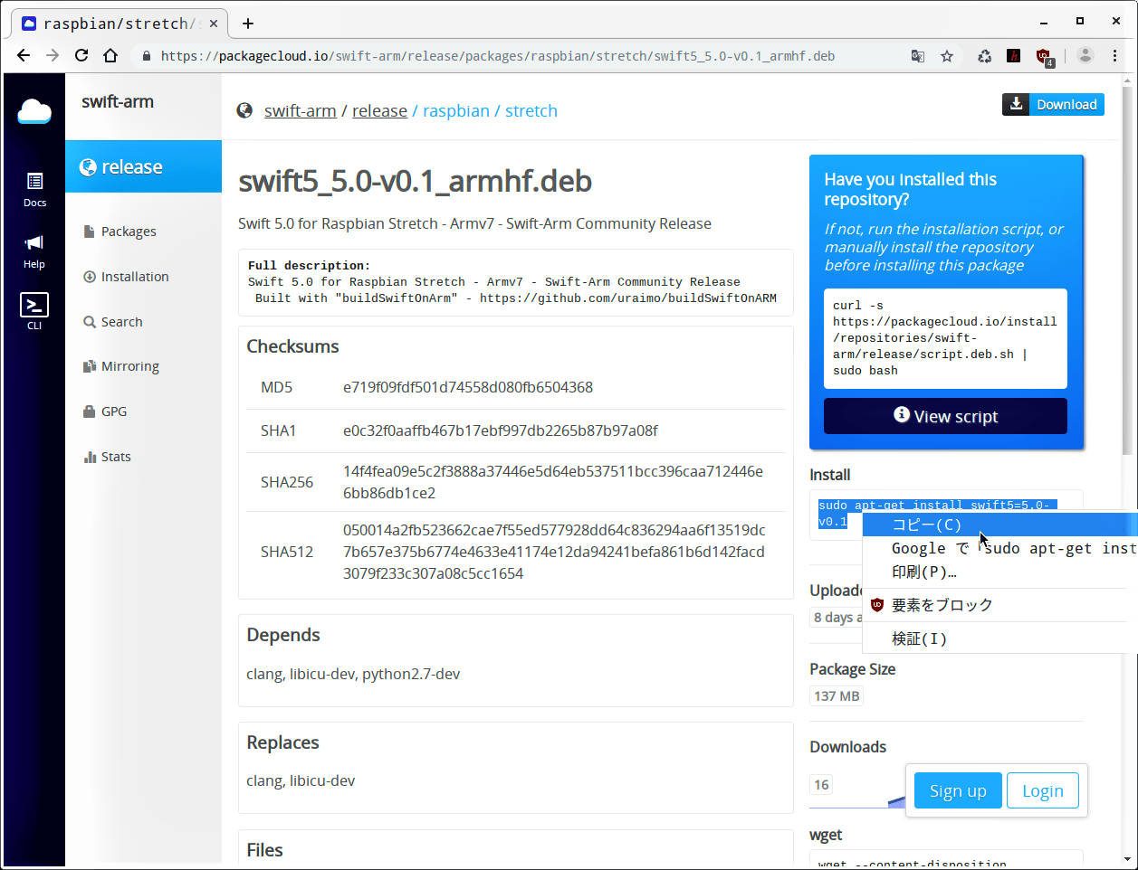
Task: Open the CLI terminal icon
Action: pyautogui.click(x=34, y=311)
